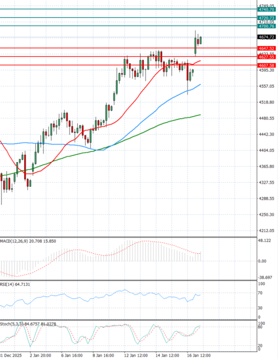Select the current price tag 4674.72

click(267, 37)
